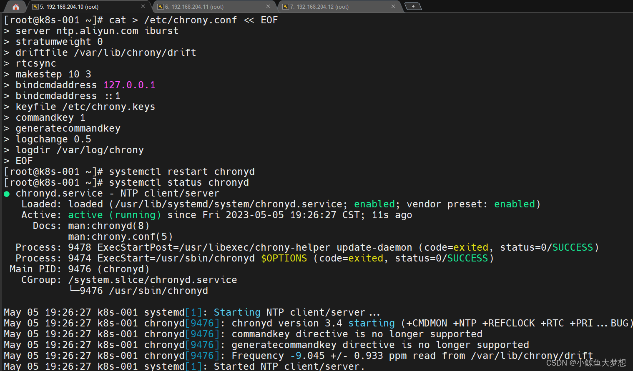The image size is (633, 371).
Task: Click the 'bindcmdaddress ::1' line
Action: click(68, 96)
